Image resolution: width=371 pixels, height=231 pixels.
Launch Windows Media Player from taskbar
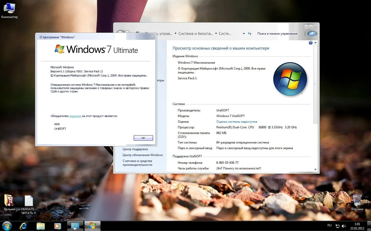click(57, 226)
